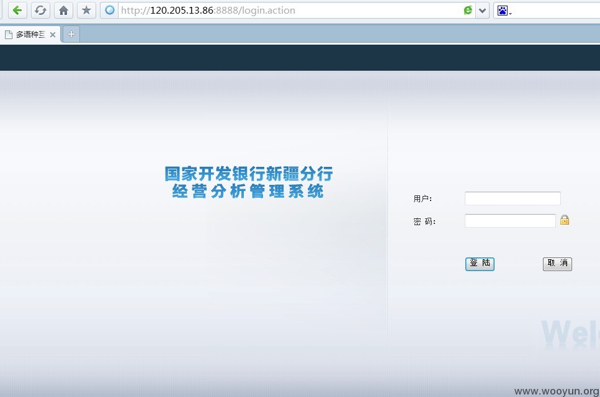Reload the page with refresh icon
This screenshot has width=600, height=397.
tap(40, 11)
